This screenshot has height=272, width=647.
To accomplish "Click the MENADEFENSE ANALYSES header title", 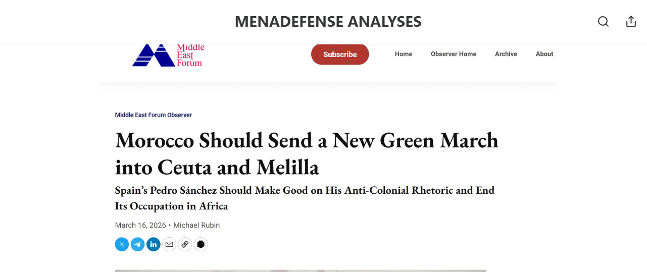I will (328, 22).
